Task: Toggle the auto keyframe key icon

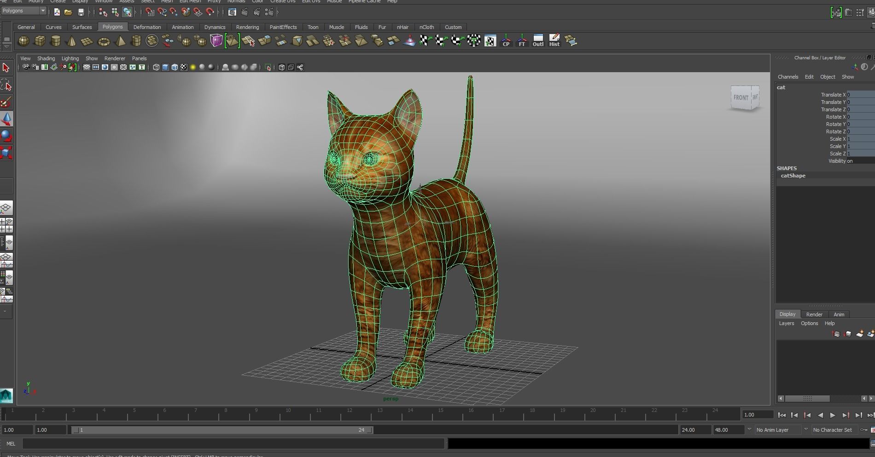Action: coord(864,430)
